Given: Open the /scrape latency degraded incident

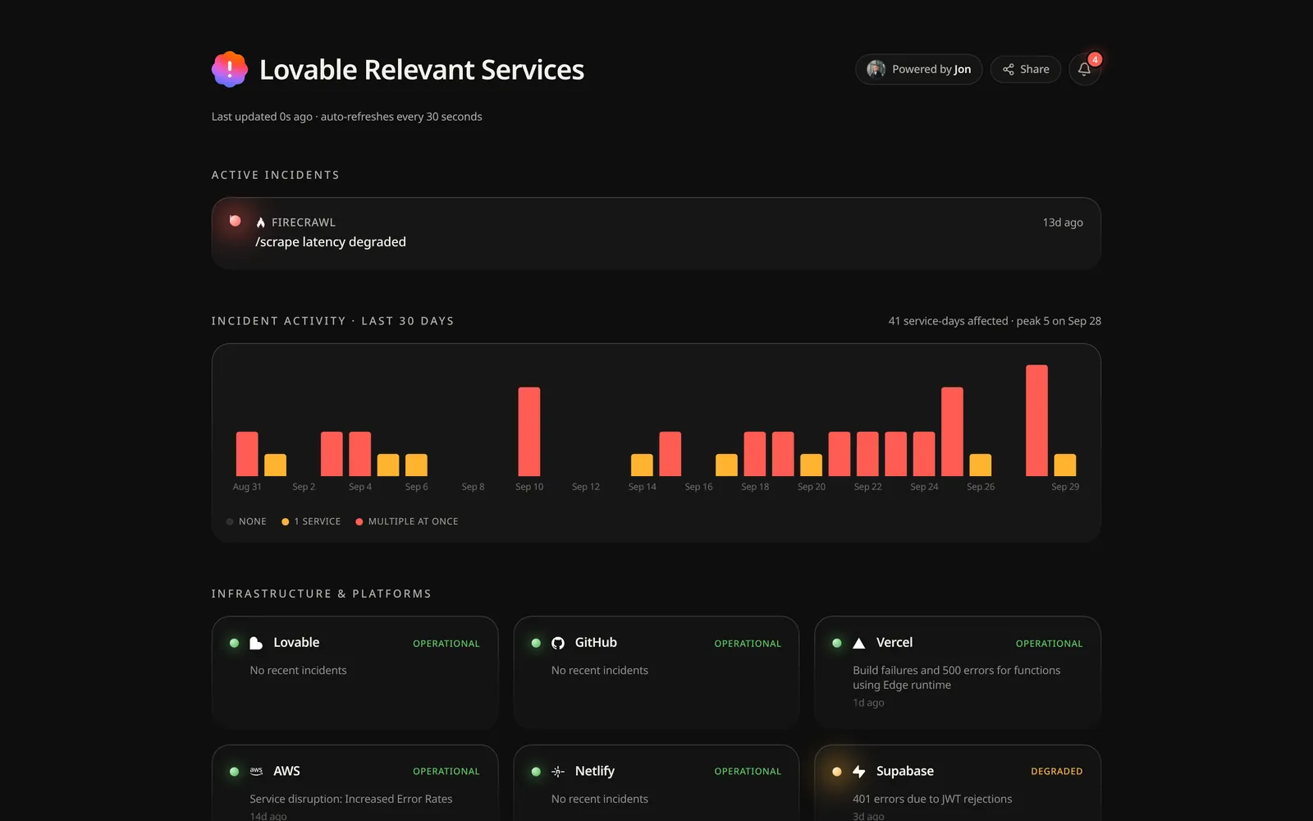Looking at the screenshot, I should coord(656,233).
